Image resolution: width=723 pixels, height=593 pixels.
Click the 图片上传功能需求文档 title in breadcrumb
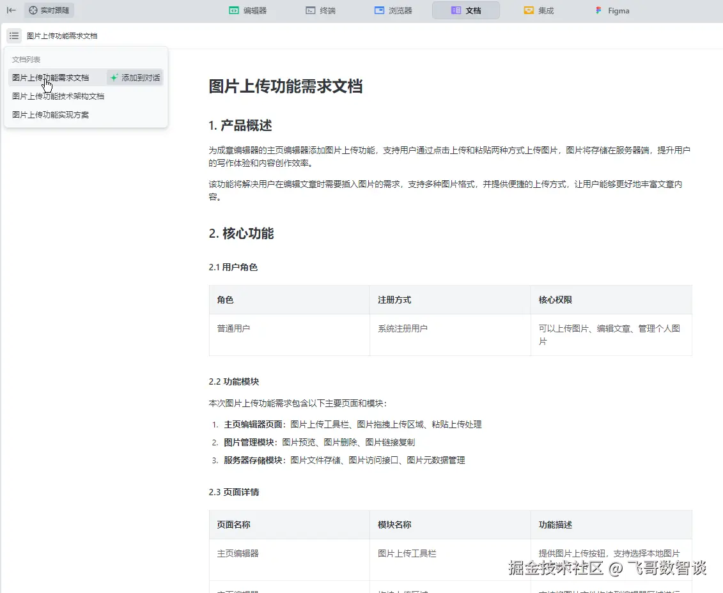[x=62, y=36]
